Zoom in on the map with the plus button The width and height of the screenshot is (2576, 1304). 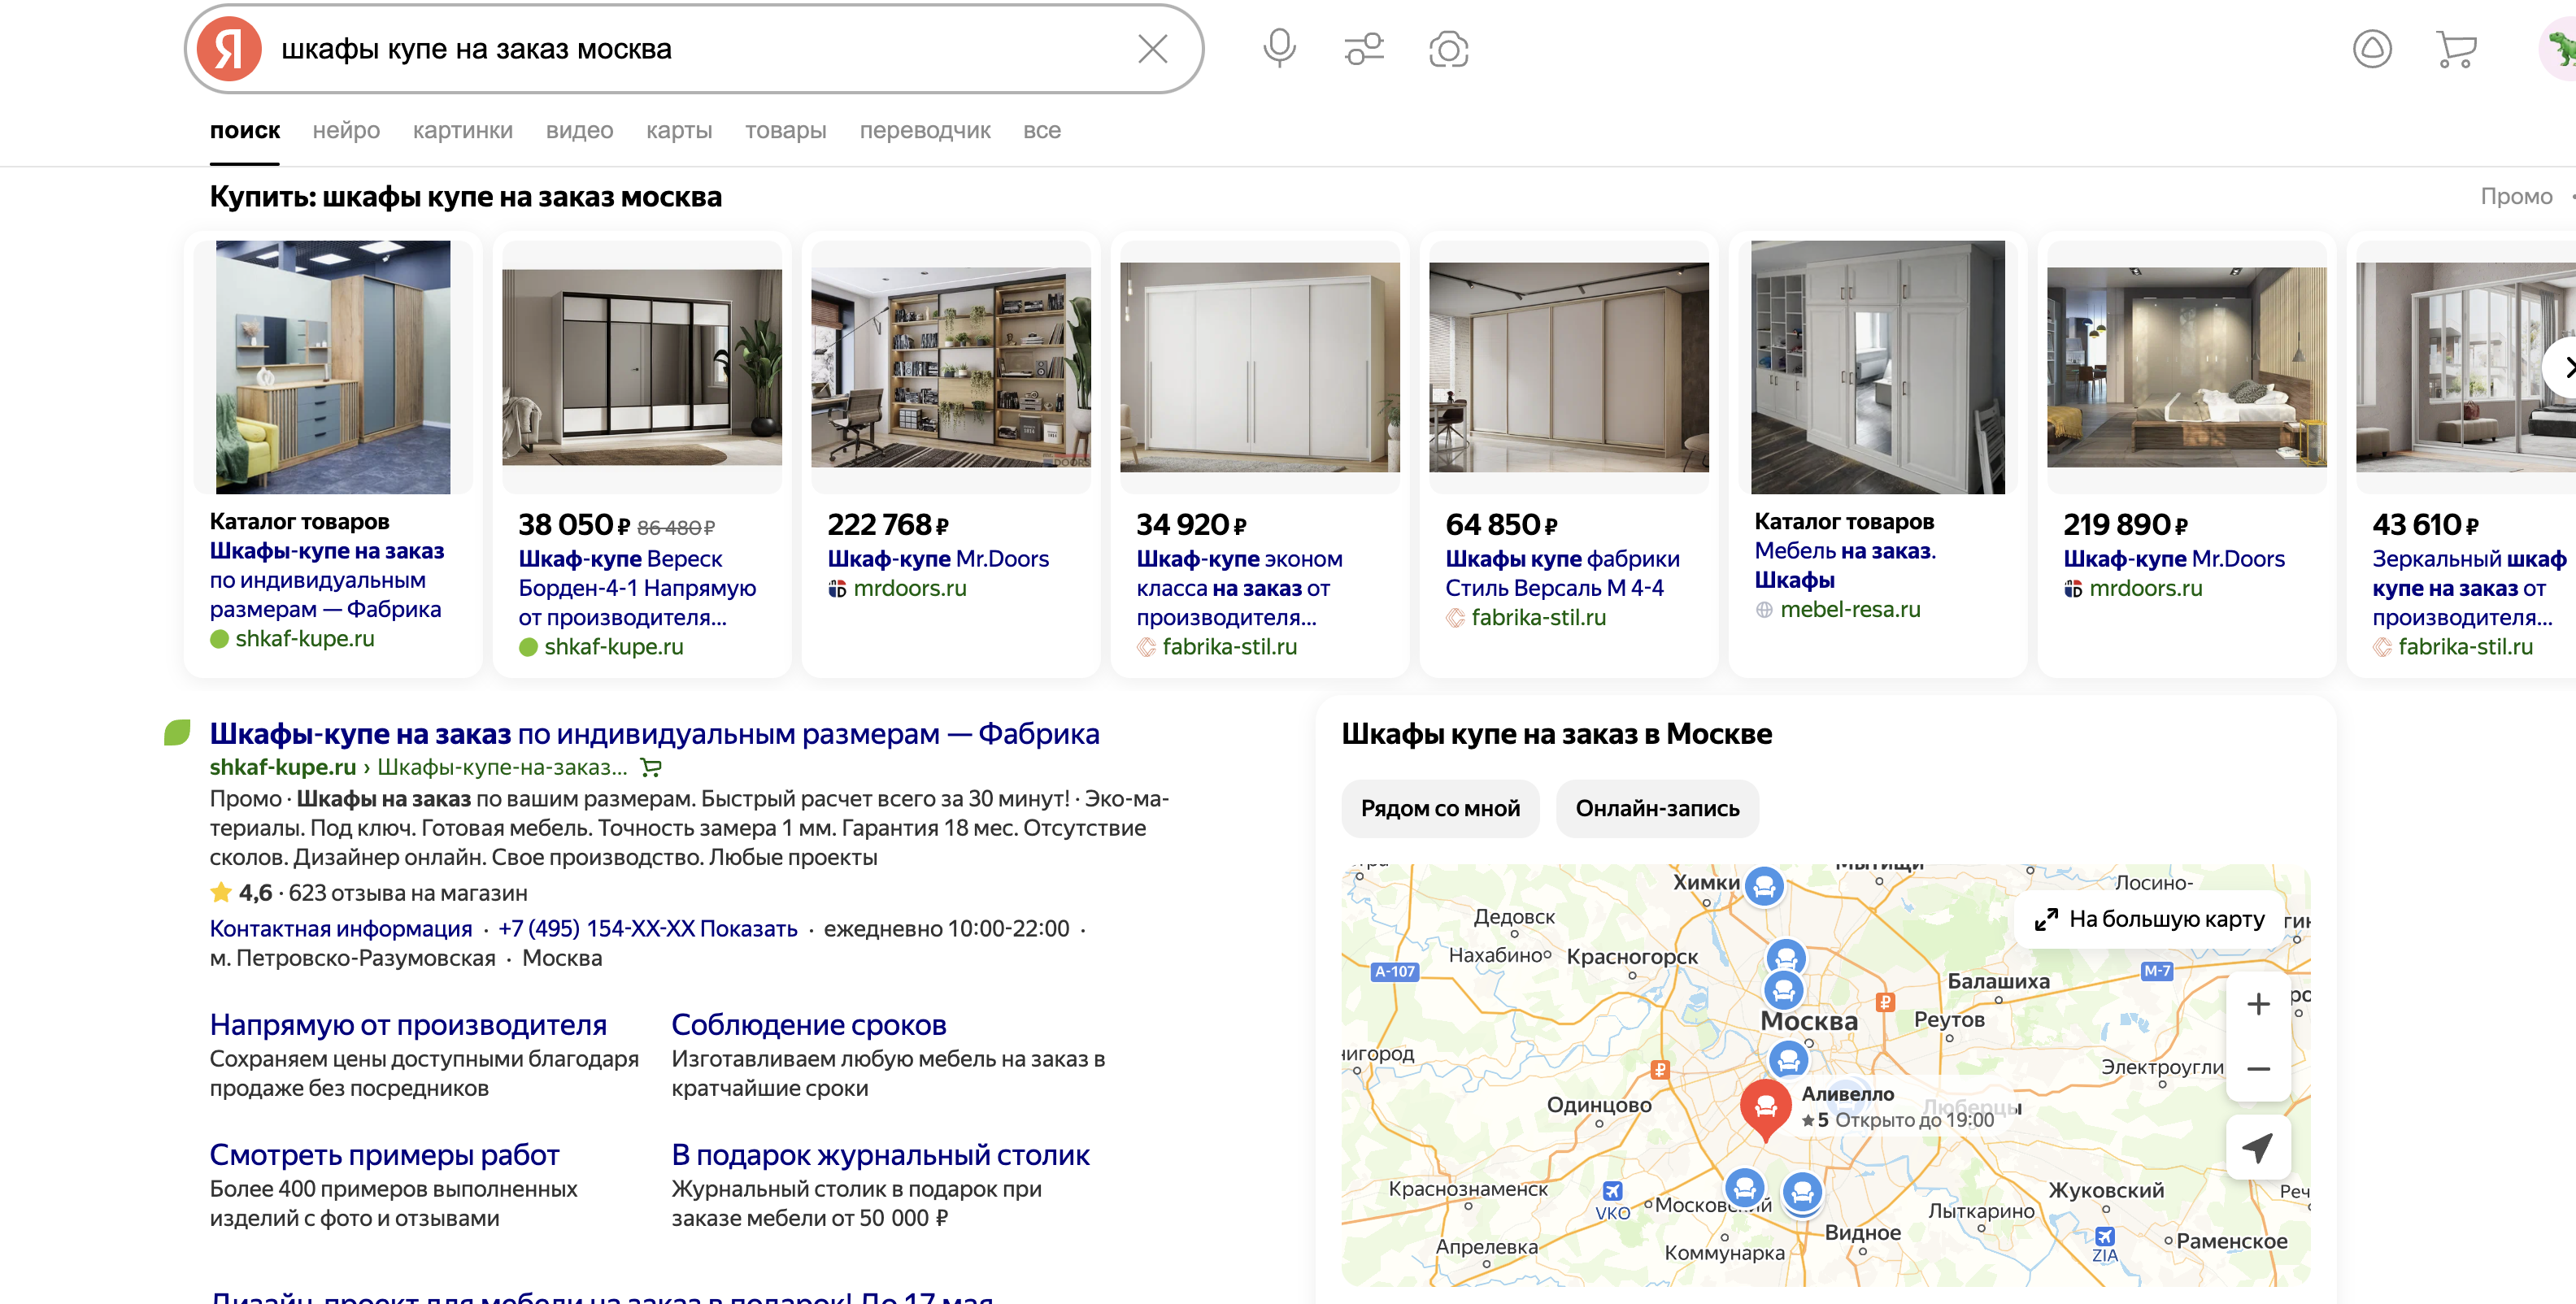pyautogui.click(x=2258, y=1004)
